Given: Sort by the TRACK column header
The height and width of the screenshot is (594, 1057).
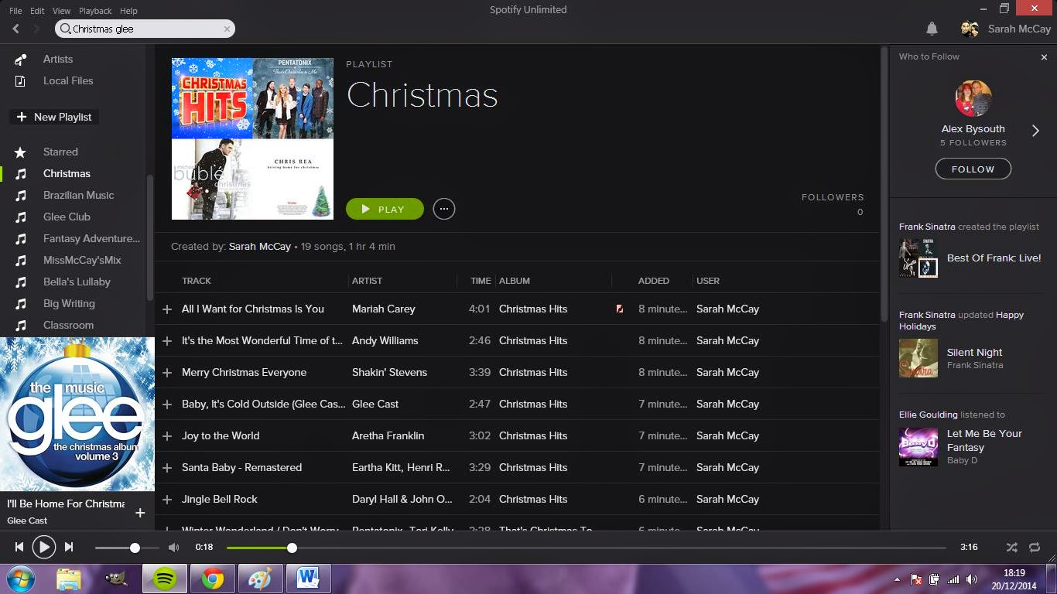Looking at the screenshot, I should (197, 281).
